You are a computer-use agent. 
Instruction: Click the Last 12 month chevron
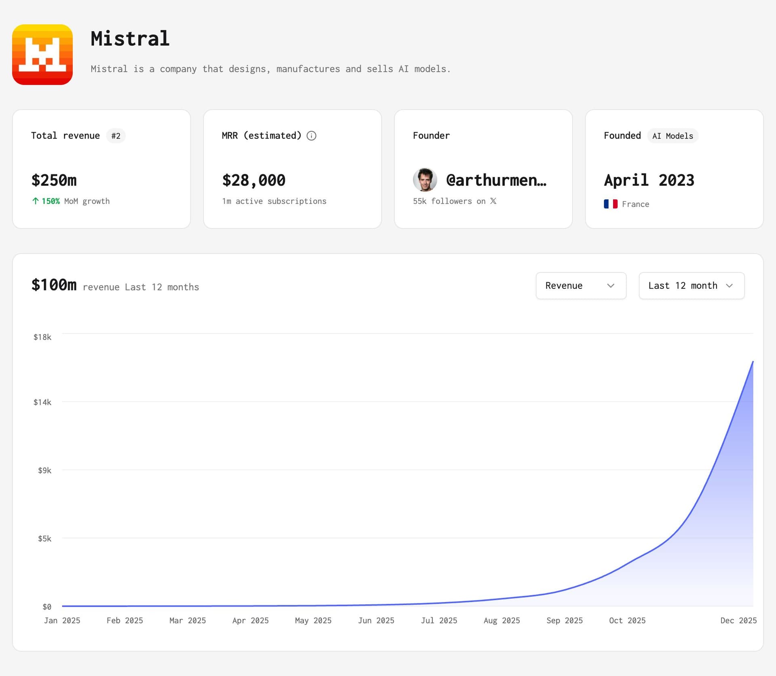[x=729, y=286]
